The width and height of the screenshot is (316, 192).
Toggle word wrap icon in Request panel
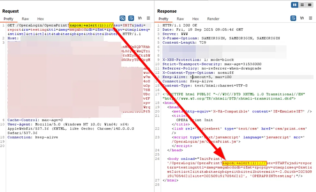(131, 18)
